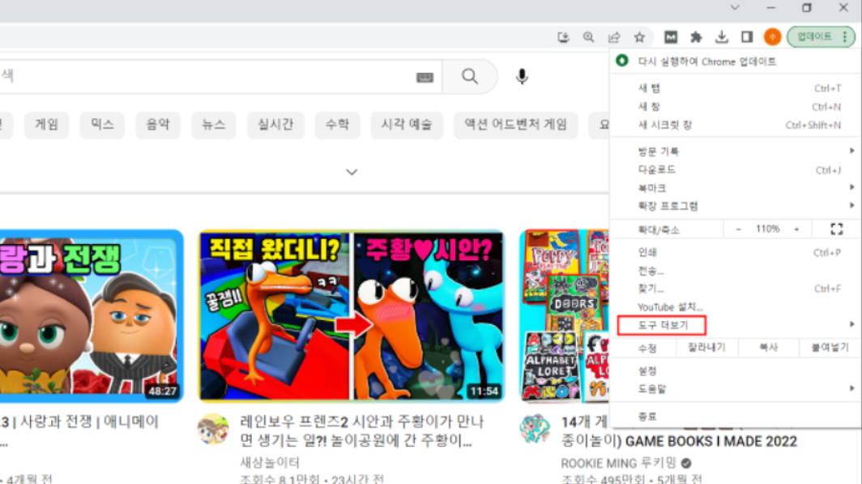Image resolution: width=862 pixels, height=484 pixels.
Task: Expand the chevron below the category chips
Action: [x=352, y=172]
